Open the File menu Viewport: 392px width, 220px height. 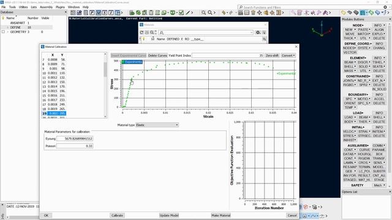click(x=4, y=7)
